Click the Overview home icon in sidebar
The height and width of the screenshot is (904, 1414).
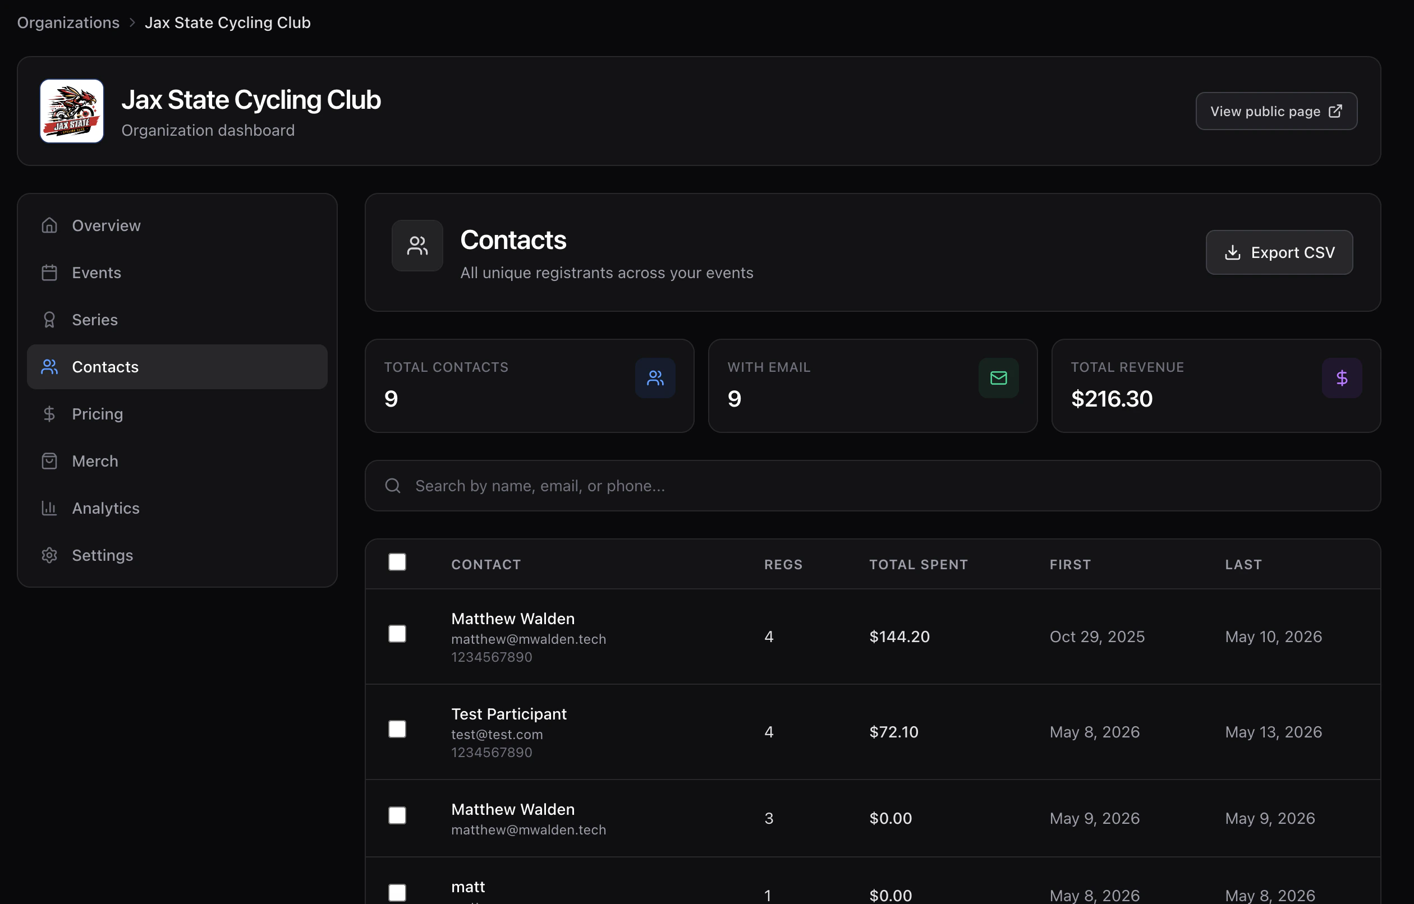pos(49,225)
